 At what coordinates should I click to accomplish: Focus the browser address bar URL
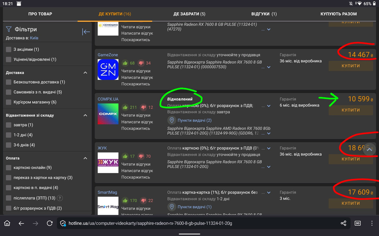[x=150, y=223]
